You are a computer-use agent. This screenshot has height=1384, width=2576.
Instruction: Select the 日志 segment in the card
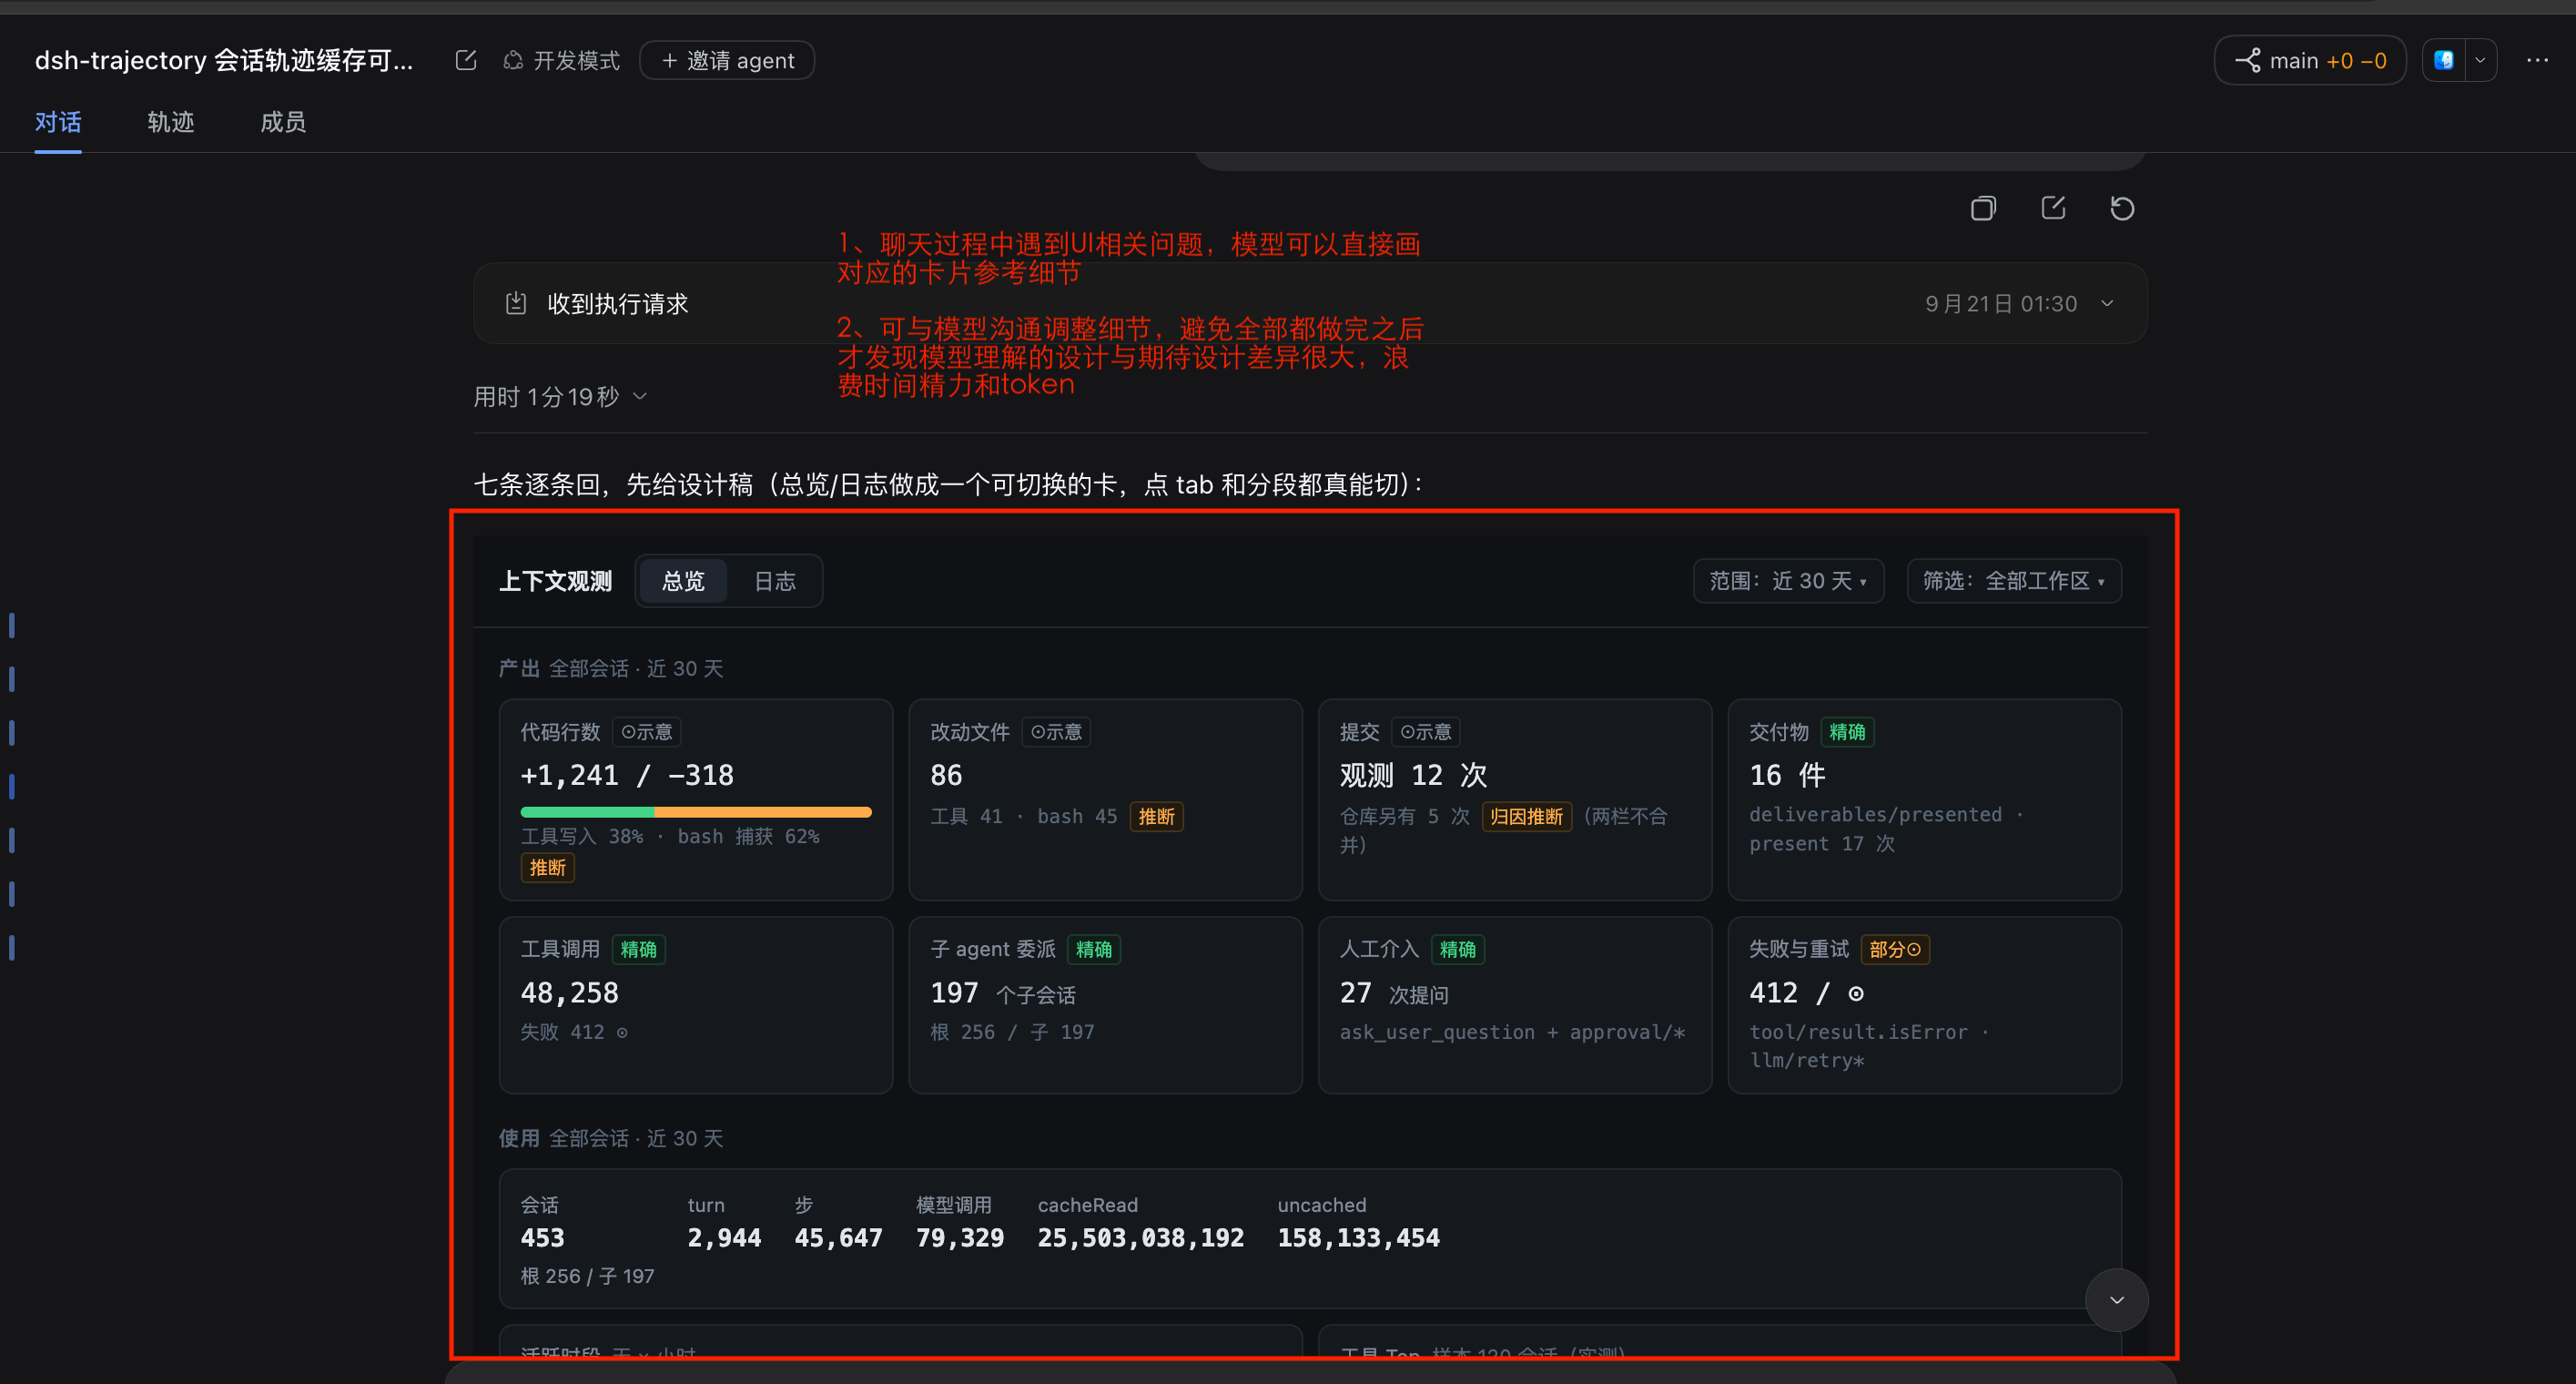(775, 581)
